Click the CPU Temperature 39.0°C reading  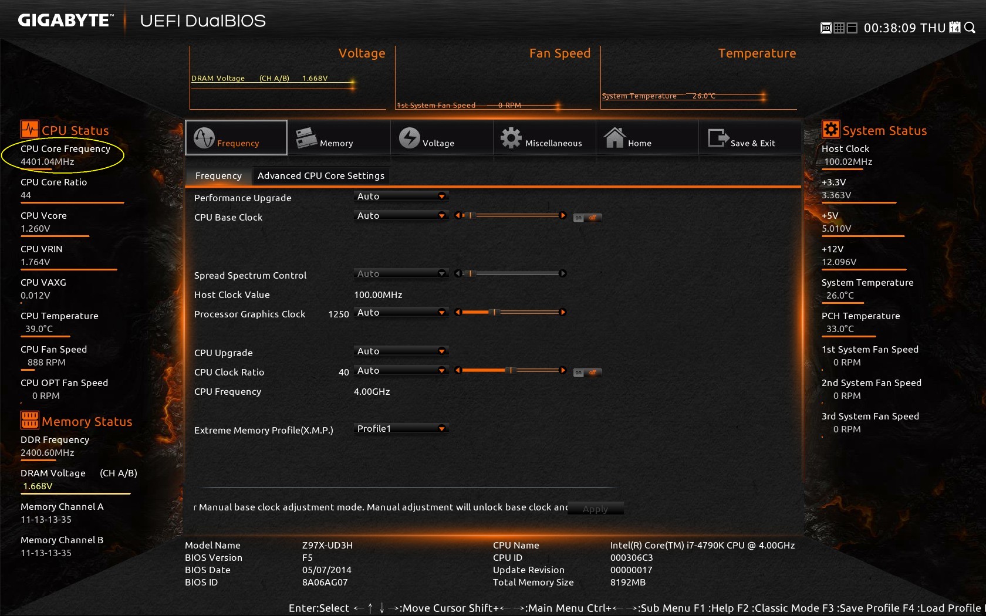39,329
